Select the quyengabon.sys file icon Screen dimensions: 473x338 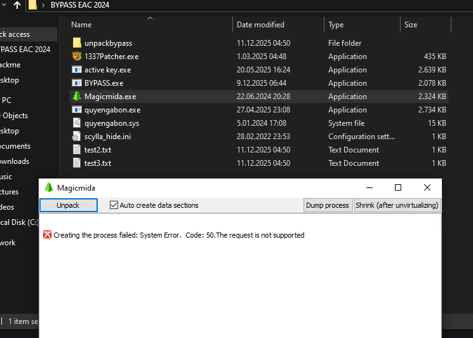tap(77, 123)
